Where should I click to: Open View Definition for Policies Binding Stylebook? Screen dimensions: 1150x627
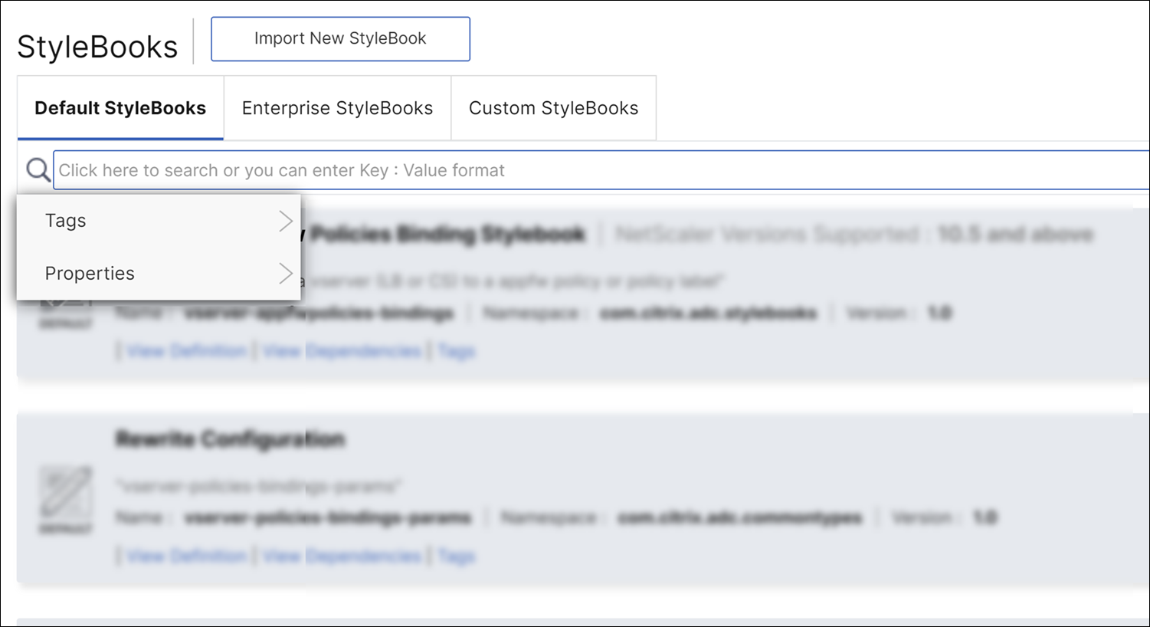pyautogui.click(x=186, y=351)
